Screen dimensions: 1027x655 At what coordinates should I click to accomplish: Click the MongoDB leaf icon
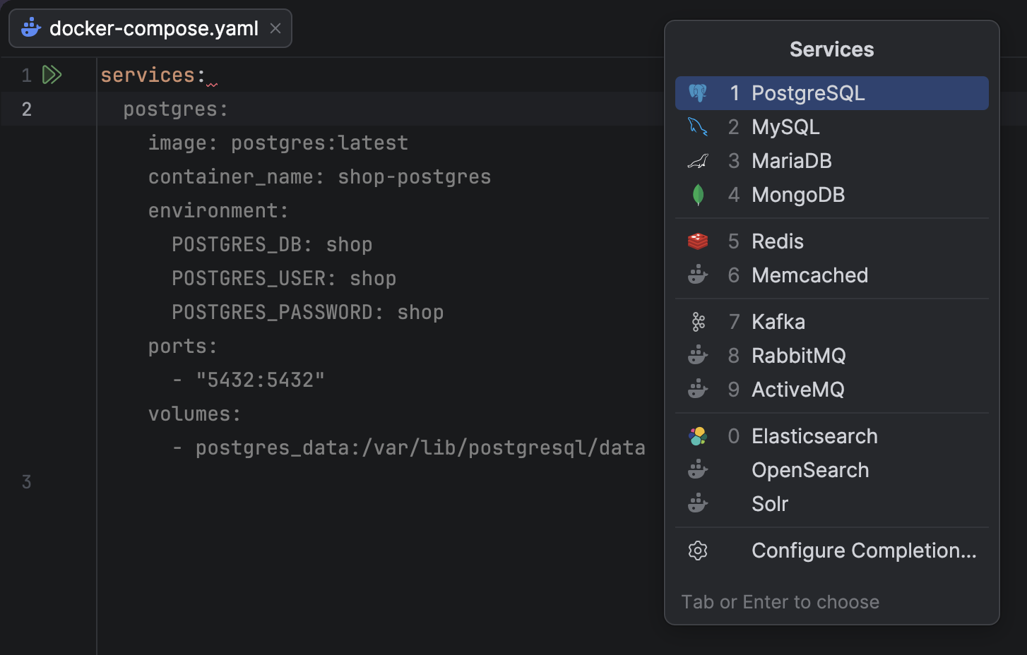tap(698, 195)
